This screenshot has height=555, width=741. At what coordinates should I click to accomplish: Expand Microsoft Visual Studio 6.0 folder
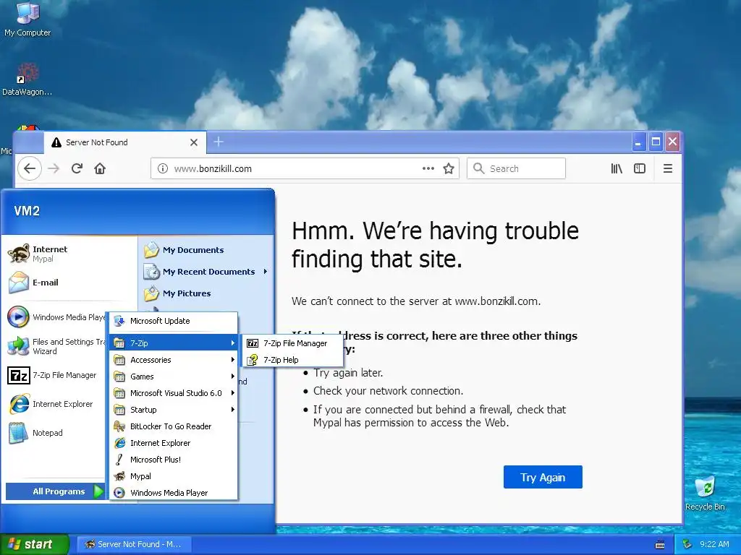[x=174, y=393]
